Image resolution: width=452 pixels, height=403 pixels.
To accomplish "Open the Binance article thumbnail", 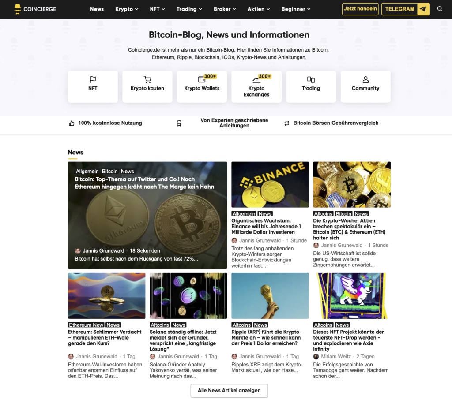I will (270, 184).
